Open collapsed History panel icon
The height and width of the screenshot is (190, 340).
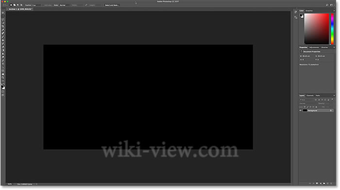pyautogui.click(x=296, y=12)
